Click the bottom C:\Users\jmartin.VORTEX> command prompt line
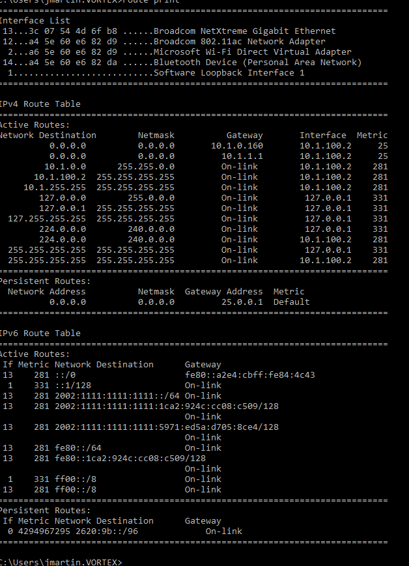Screen dimensions: 409x566 [60, 561]
